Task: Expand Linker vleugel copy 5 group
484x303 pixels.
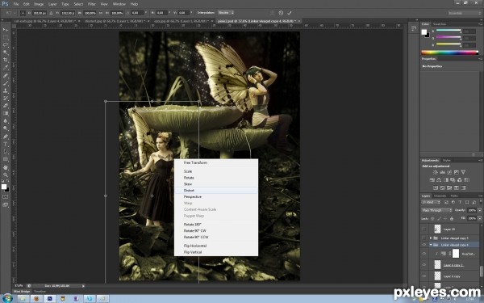Action: [431, 238]
